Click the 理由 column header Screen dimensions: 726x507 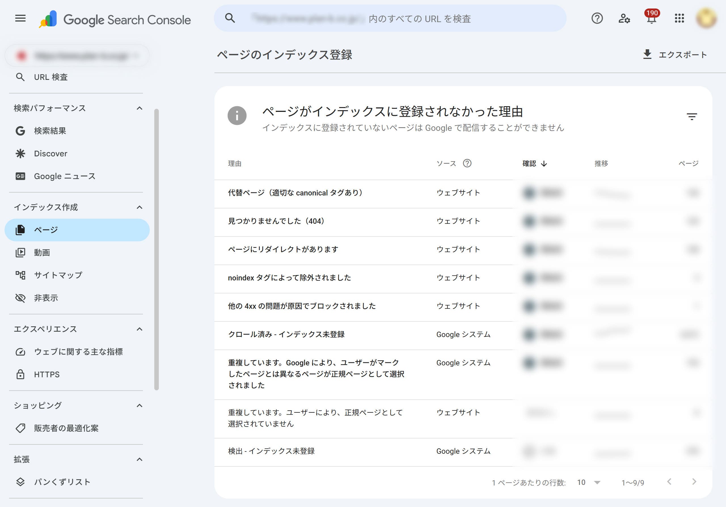coord(235,164)
